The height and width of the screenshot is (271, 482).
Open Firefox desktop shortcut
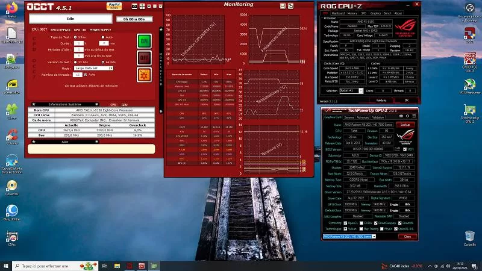(x=11, y=9)
